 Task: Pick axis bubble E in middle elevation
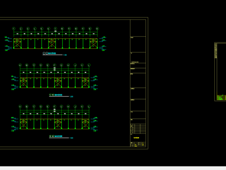coord(48,65)
